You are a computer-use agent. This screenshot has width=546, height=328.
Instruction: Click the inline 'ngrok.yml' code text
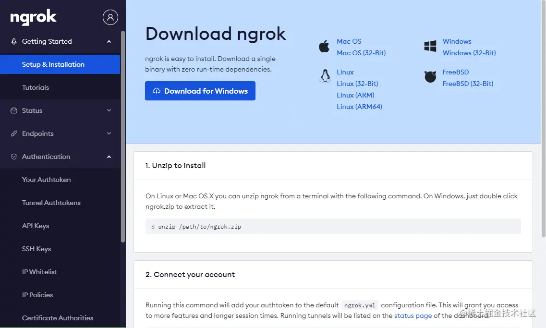click(360, 305)
